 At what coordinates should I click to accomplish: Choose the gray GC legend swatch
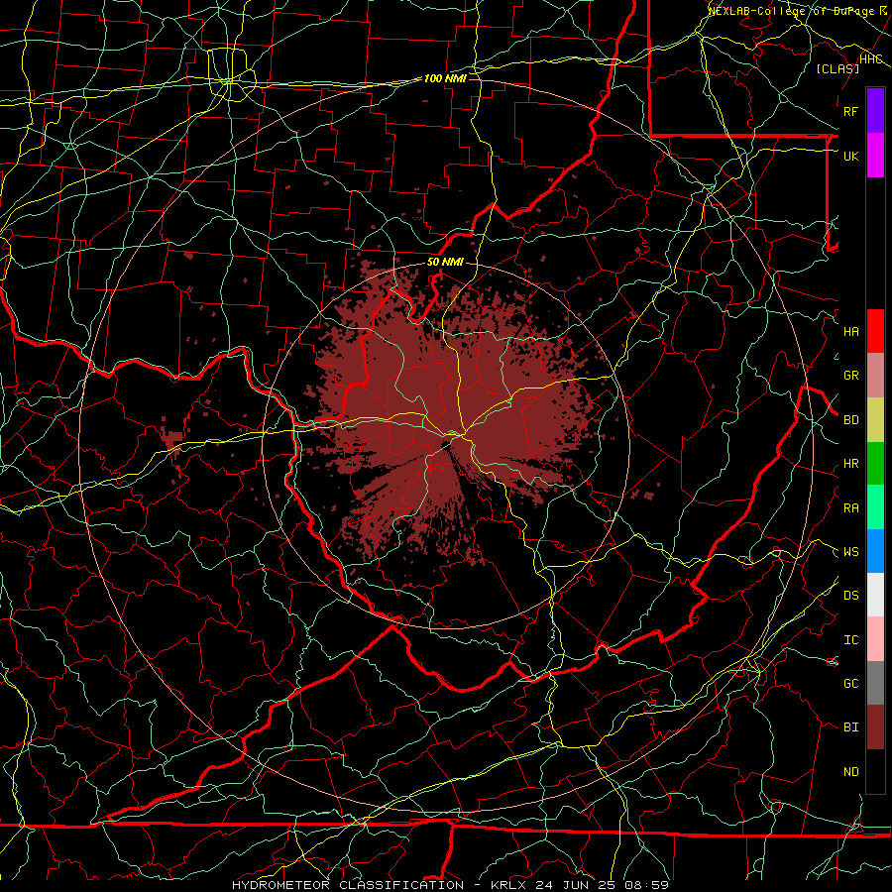pos(875,683)
